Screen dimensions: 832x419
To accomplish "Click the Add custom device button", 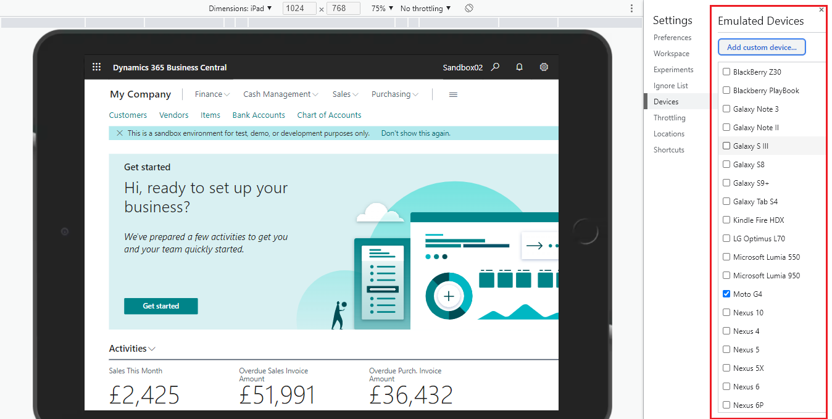I will [762, 47].
